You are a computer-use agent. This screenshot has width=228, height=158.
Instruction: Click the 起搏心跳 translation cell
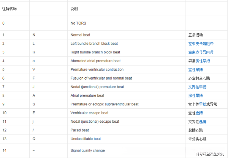tap(195, 130)
